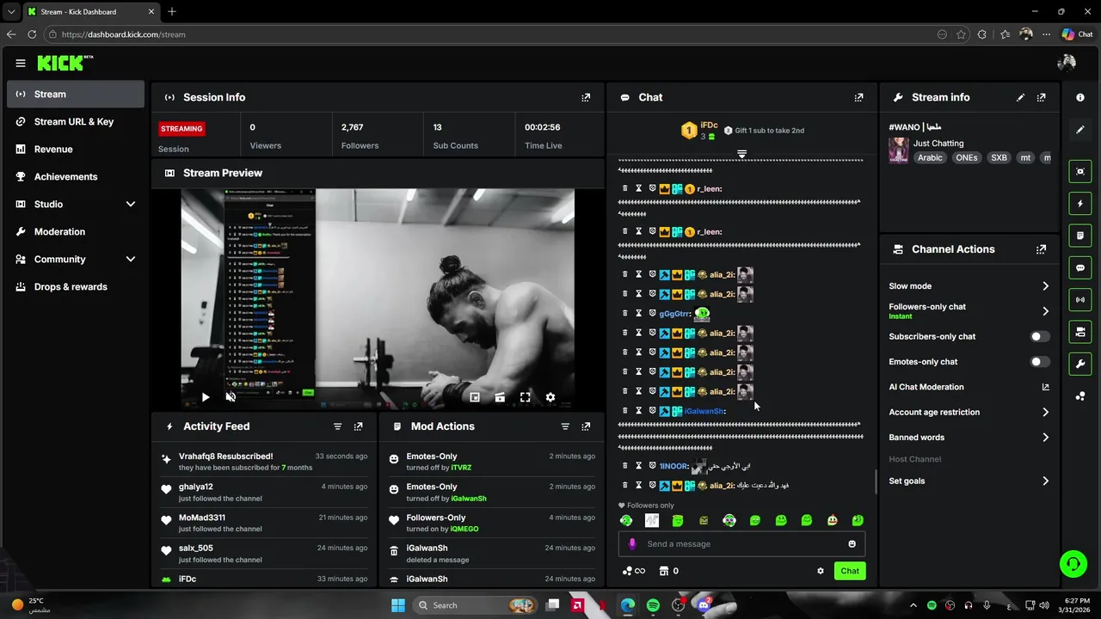Image resolution: width=1101 pixels, height=619 pixels.
Task: Click the lightning bolt icon in right sidebar
Action: point(1080,204)
